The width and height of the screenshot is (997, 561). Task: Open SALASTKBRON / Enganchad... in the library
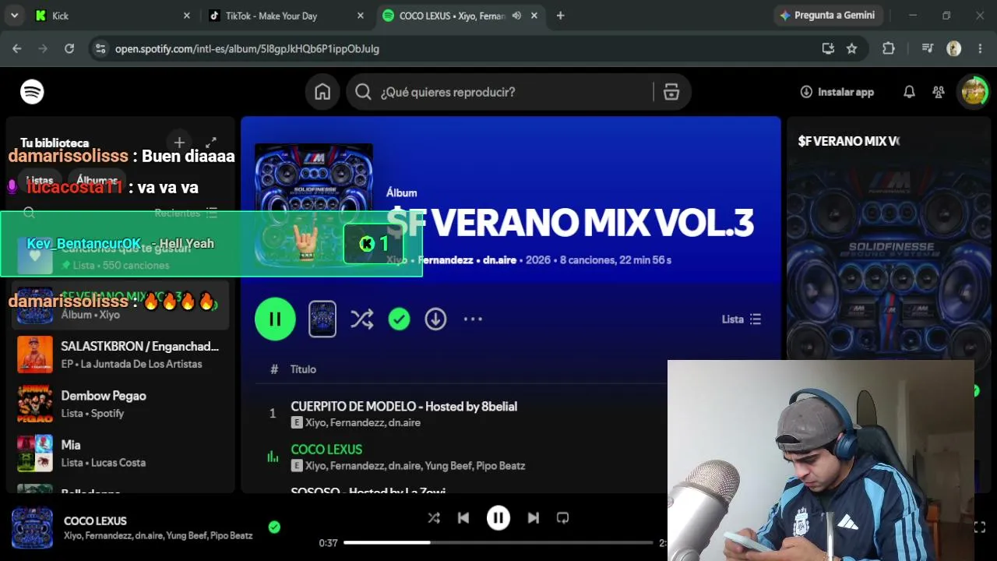[x=121, y=355]
